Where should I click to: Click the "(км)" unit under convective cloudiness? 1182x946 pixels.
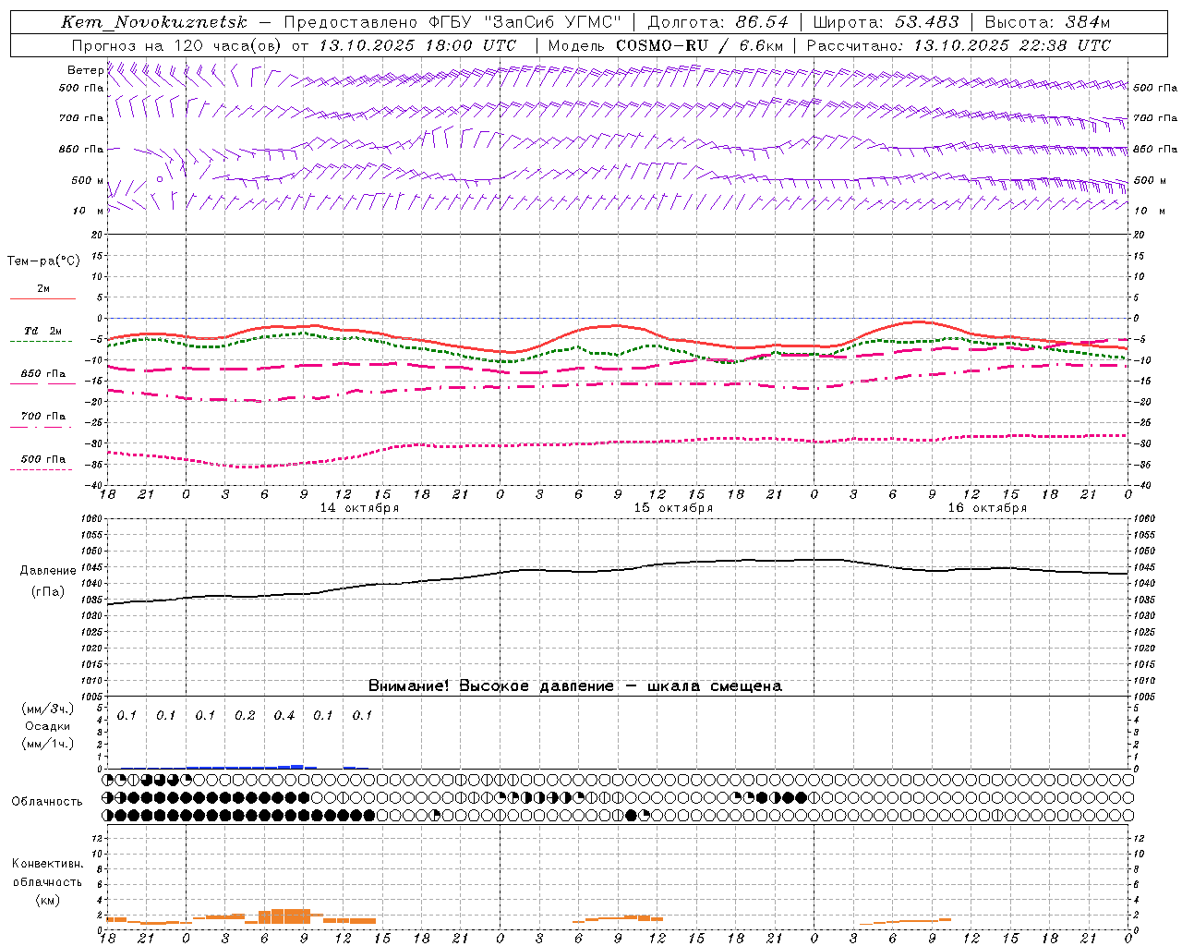(x=47, y=900)
